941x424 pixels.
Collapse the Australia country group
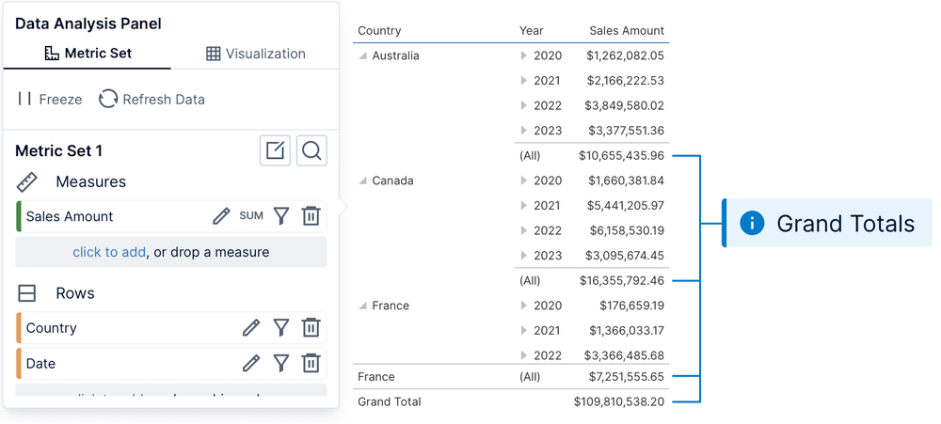362,55
